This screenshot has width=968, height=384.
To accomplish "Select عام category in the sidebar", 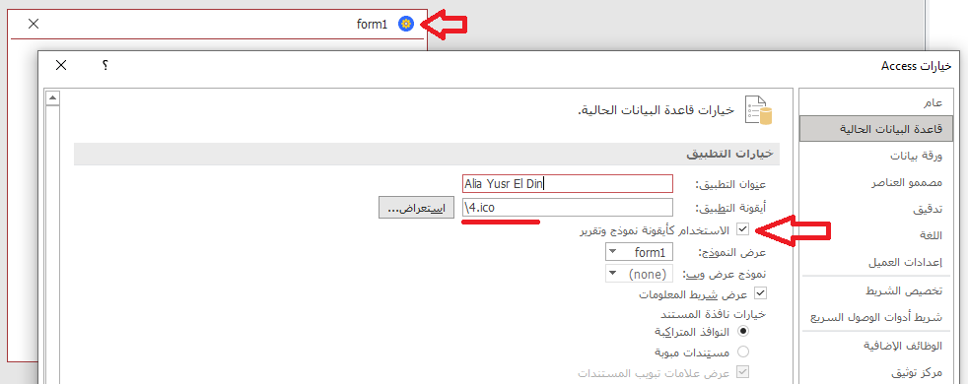I will point(876,102).
